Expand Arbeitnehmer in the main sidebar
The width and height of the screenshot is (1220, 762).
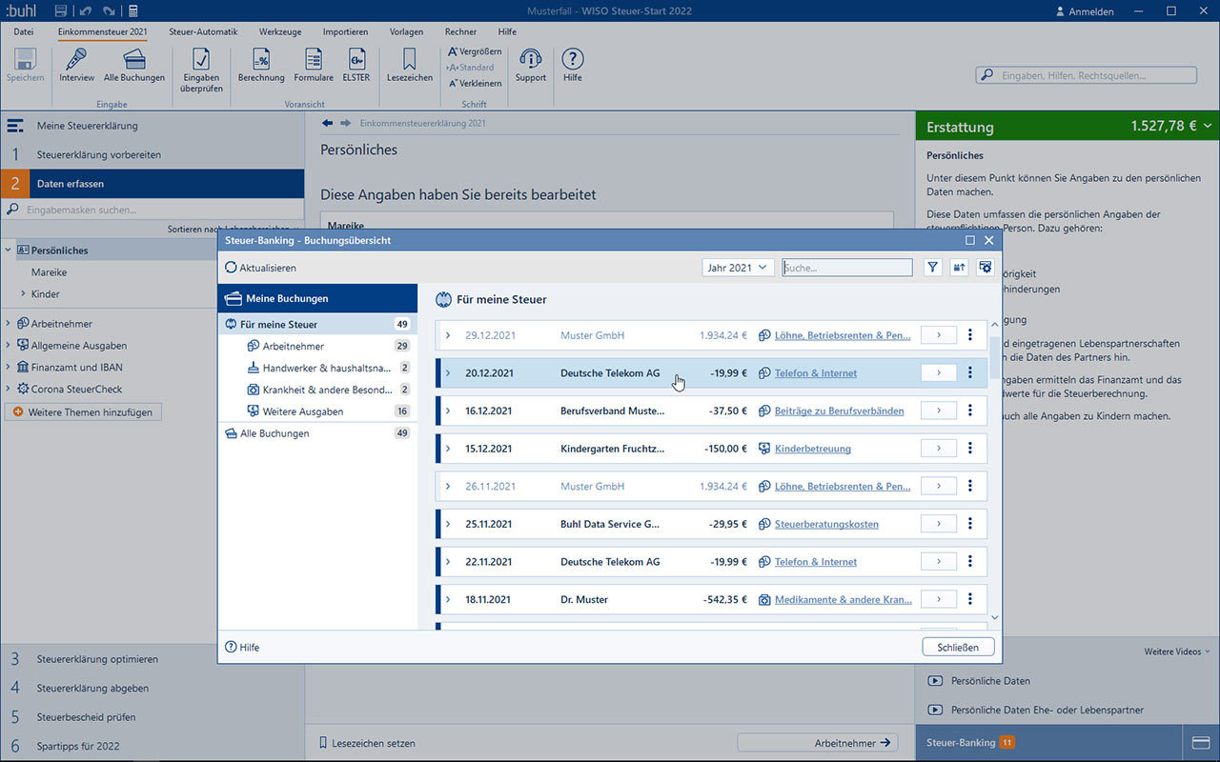(8, 324)
